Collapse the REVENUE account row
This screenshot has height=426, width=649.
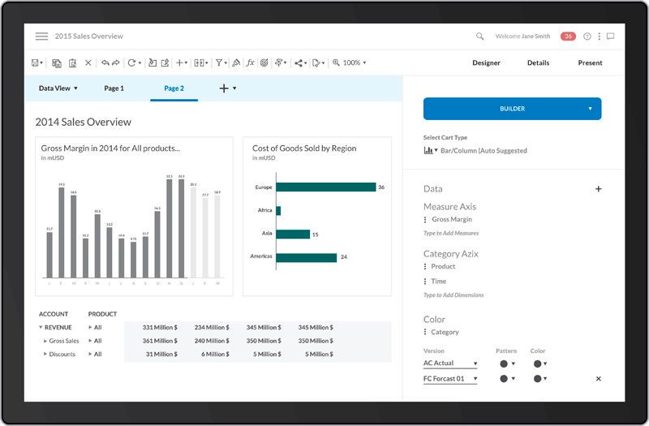[x=41, y=327]
